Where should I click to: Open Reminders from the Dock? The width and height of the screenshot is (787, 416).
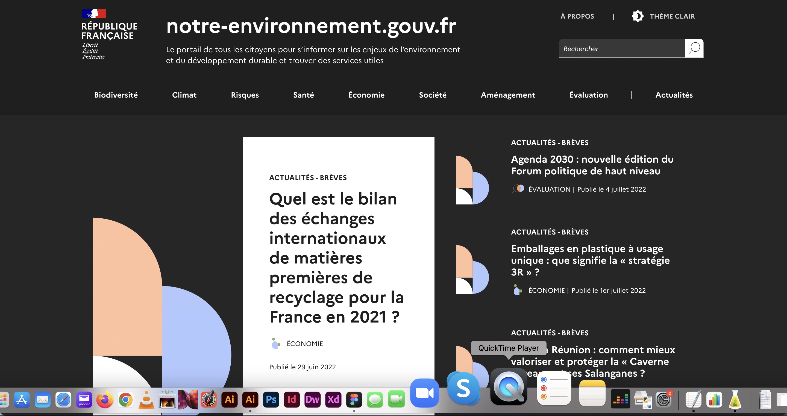coord(554,388)
